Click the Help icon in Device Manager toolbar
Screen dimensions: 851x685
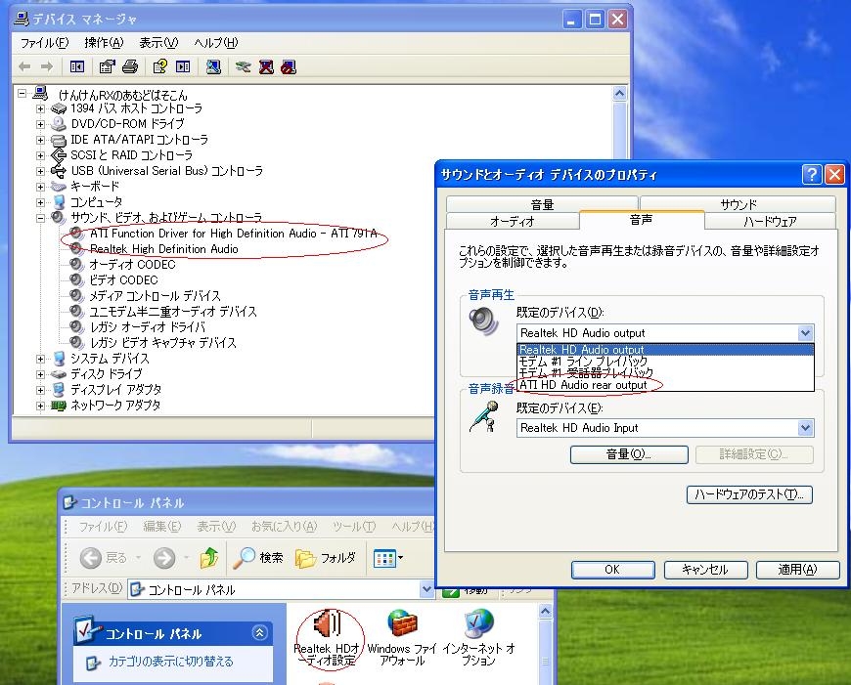[x=160, y=66]
